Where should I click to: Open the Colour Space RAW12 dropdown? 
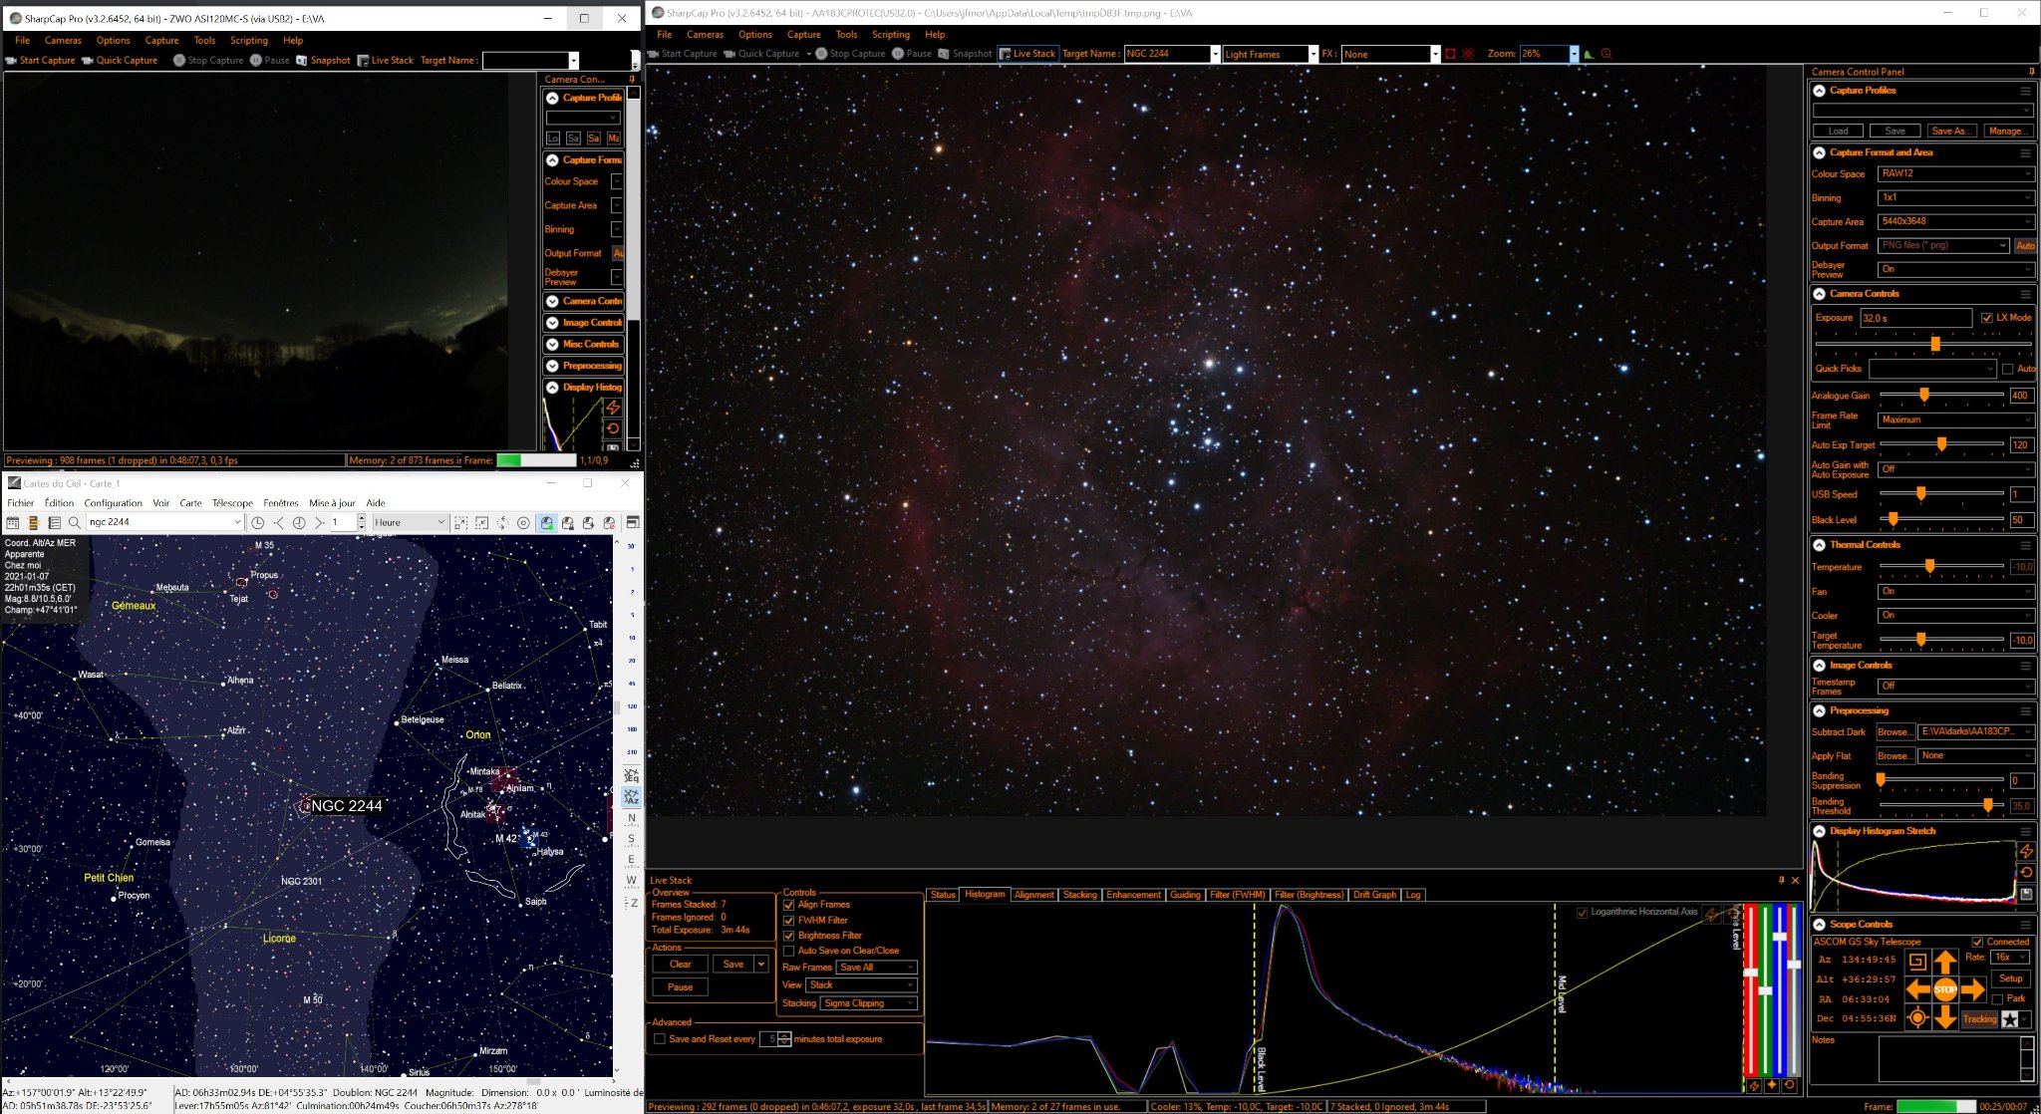pyautogui.click(x=1955, y=173)
